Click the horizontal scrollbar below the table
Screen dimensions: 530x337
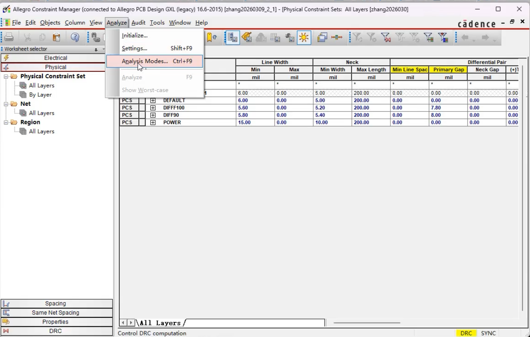point(367,323)
